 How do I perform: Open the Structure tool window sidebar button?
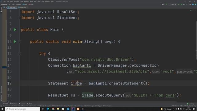pos(1,89)
